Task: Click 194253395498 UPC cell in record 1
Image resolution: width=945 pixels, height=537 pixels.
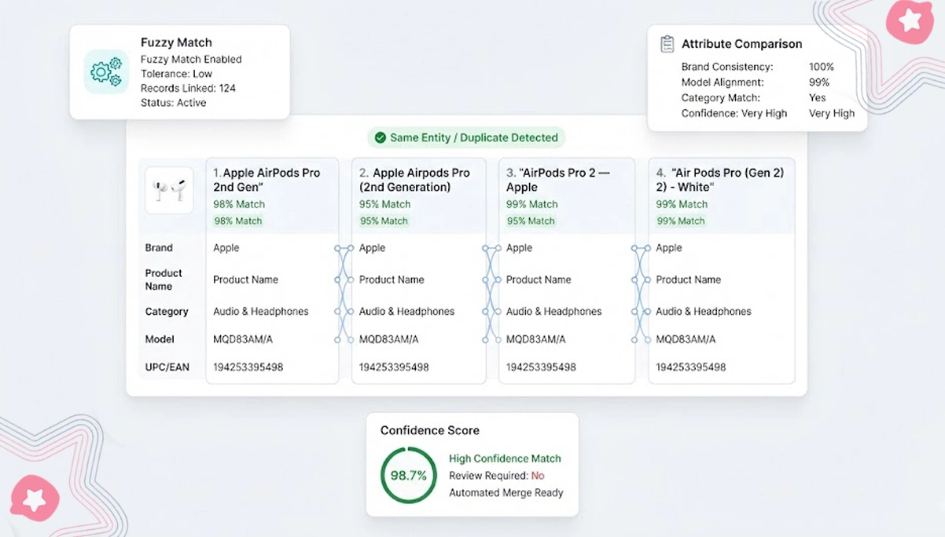Action: point(248,367)
